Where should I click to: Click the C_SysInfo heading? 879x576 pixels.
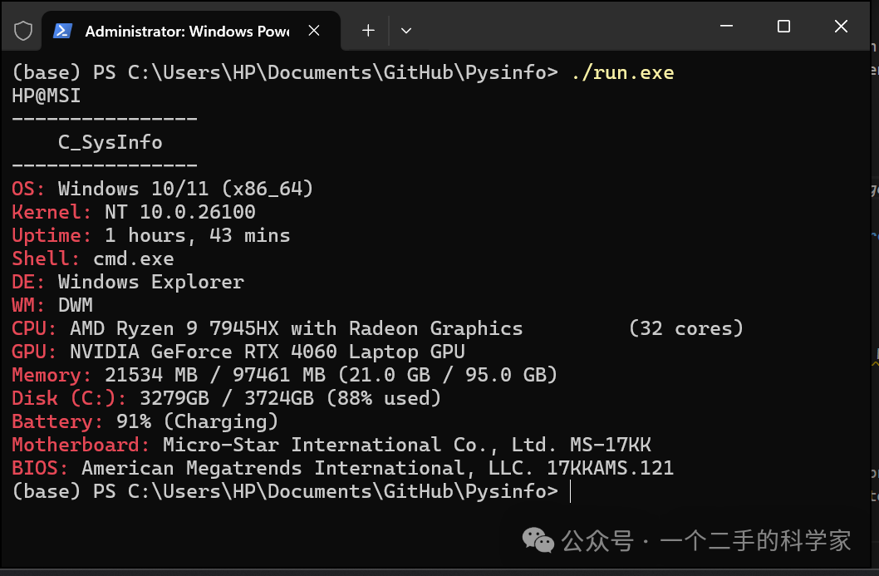pyautogui.click(x=110, y=142)
